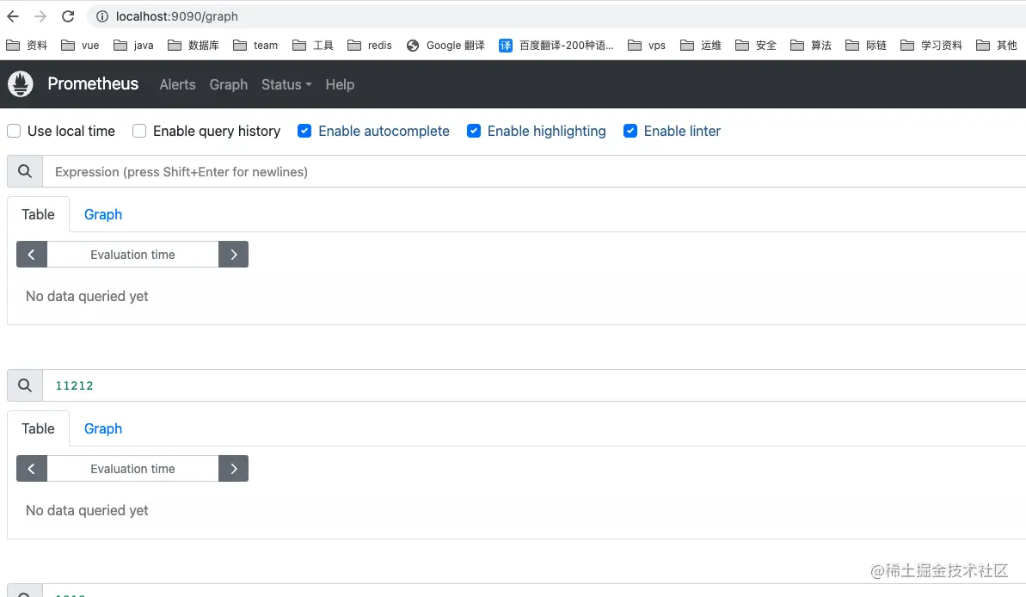The image size is (1026, 597).
Task: Switch to the Graph tab of the first panel
Action: 102,215
